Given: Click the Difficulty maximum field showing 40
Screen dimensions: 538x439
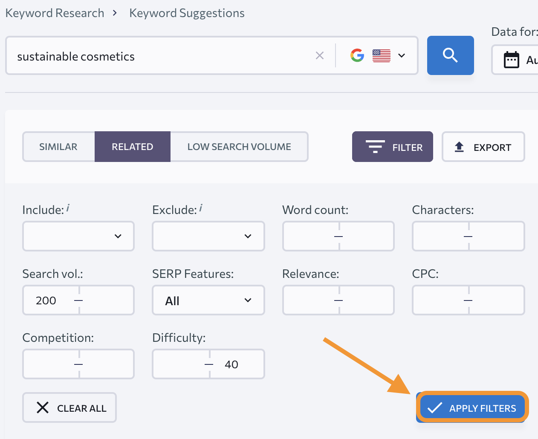Looking at the screenshot, I should 237,364.
